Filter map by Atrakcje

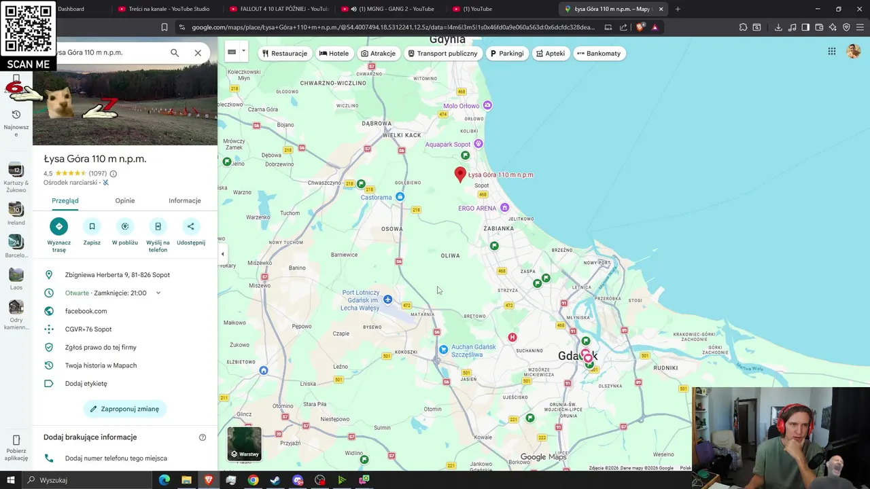378,53
